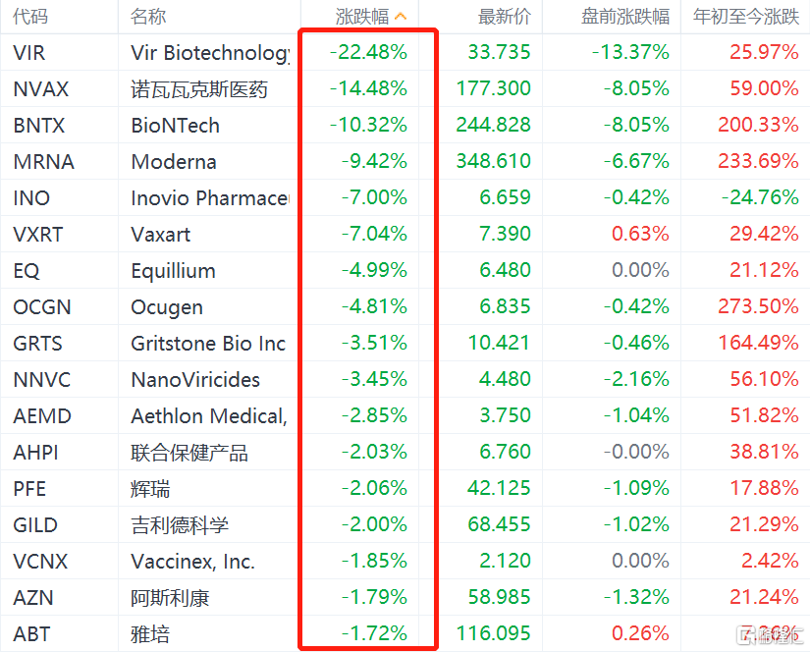Click the VXRT ticker code
810x652 pixels.
pyautogui.click(x=39, y=235)
